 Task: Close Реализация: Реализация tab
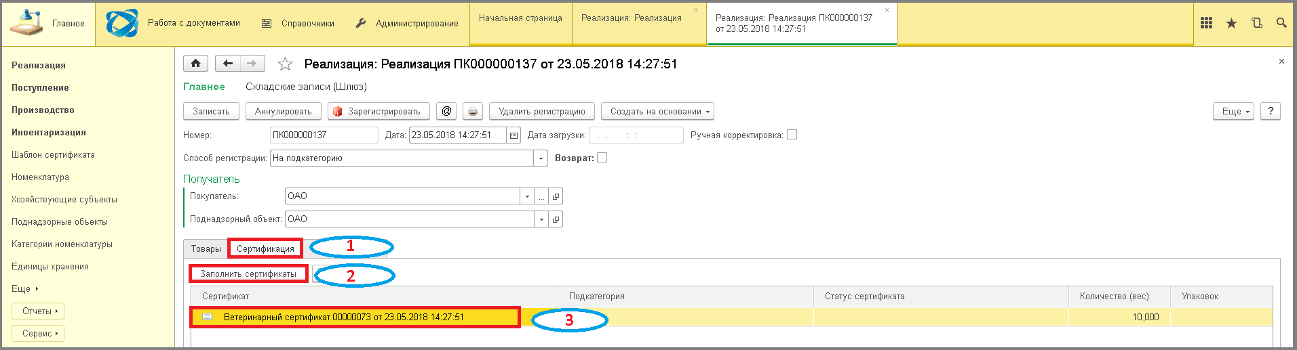point(695,10)
